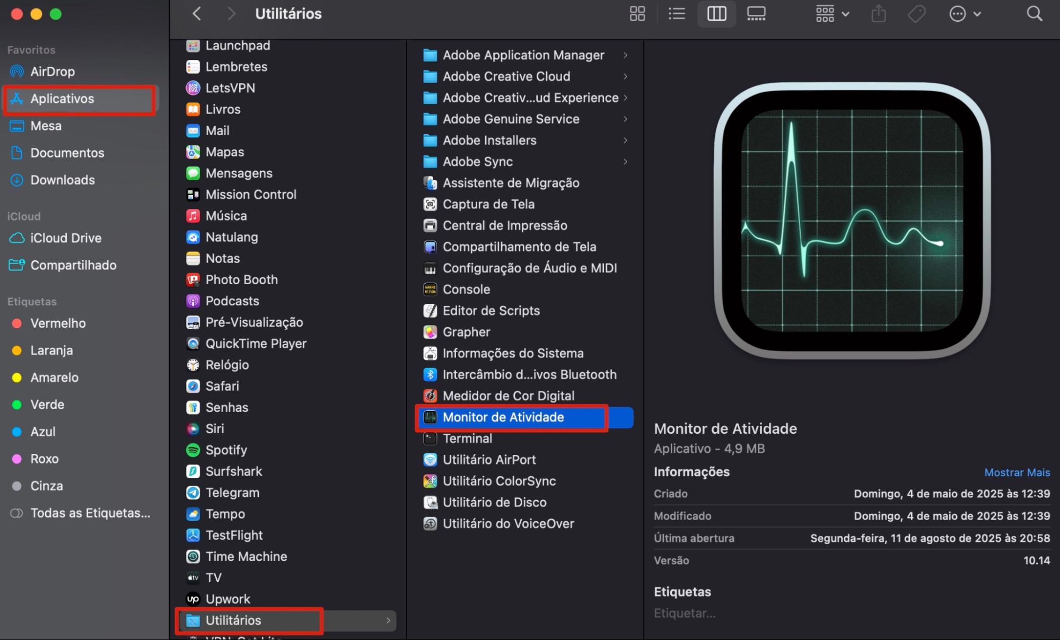1060x640 pixels.
Task: Select Compartilhado in the sidebar
Action: 74,265
